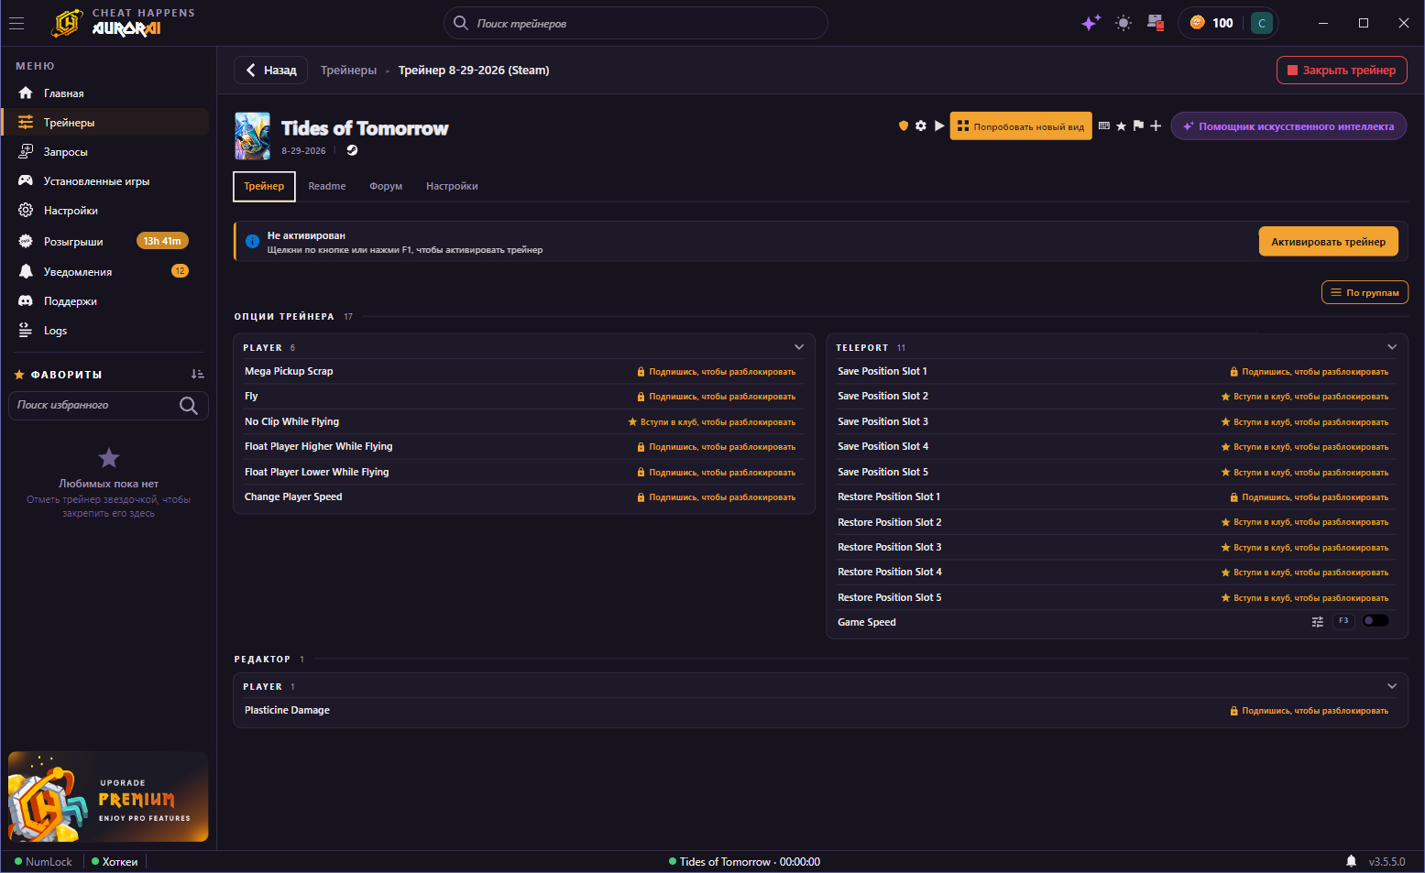
Task: Click the trainer search field at the top
Action: (636, 23)
